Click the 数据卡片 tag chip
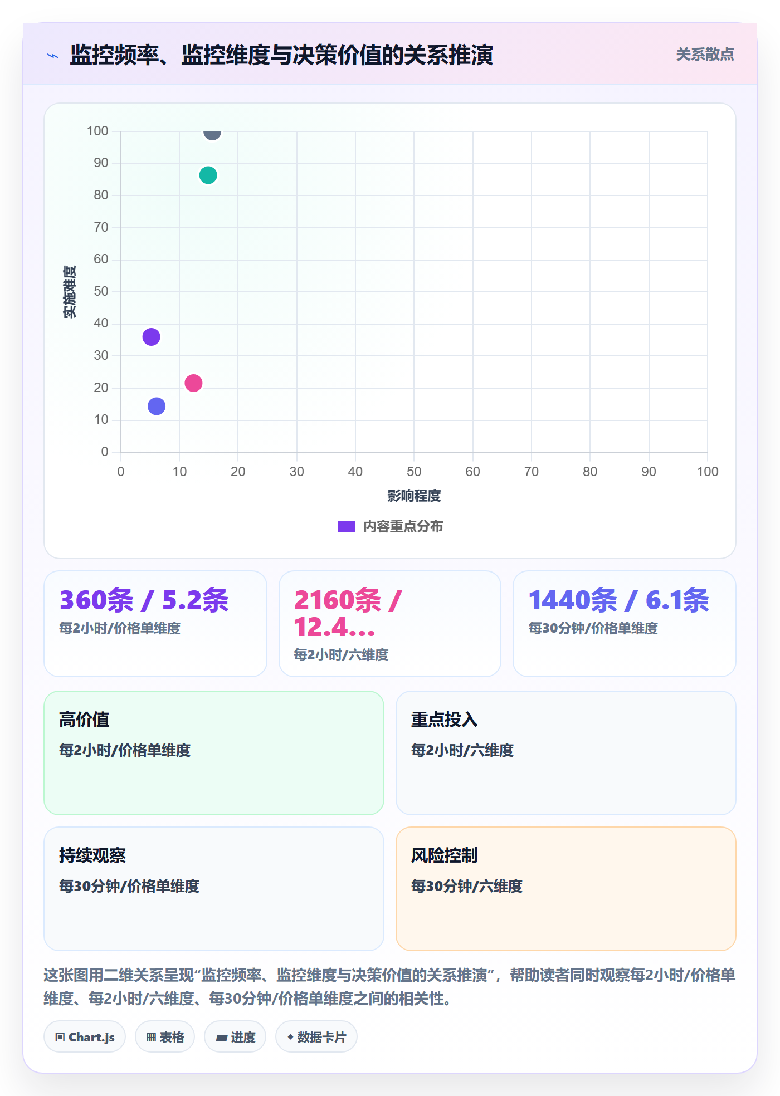Viewport: 780px width, 1096px height. [316, 1037]
